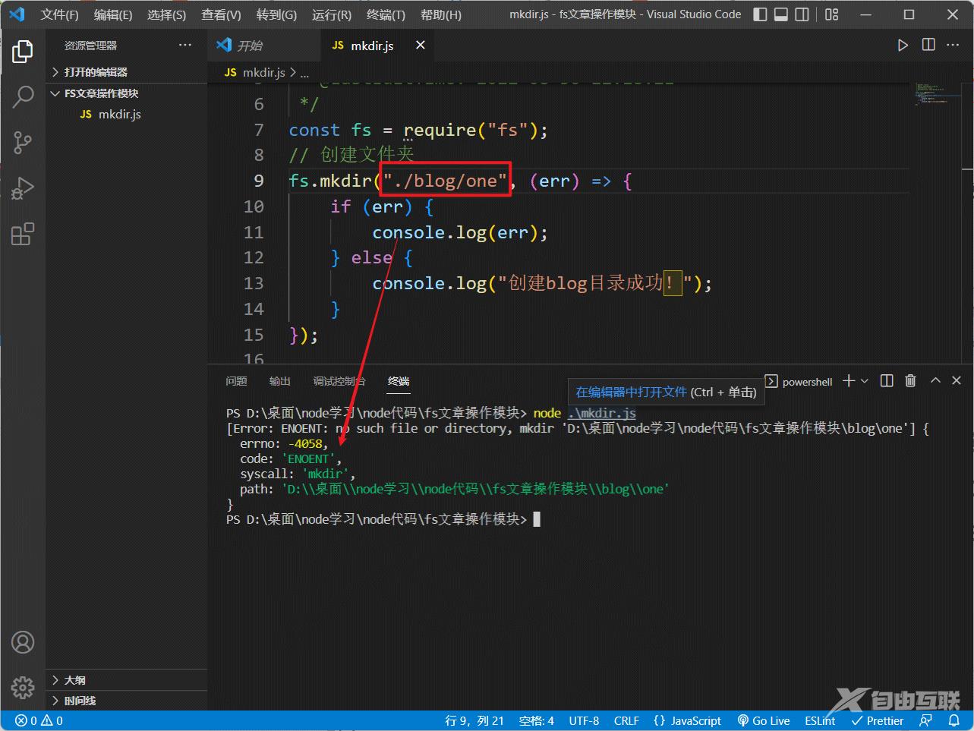Open the 查看(V) menu

click(221, 14)
